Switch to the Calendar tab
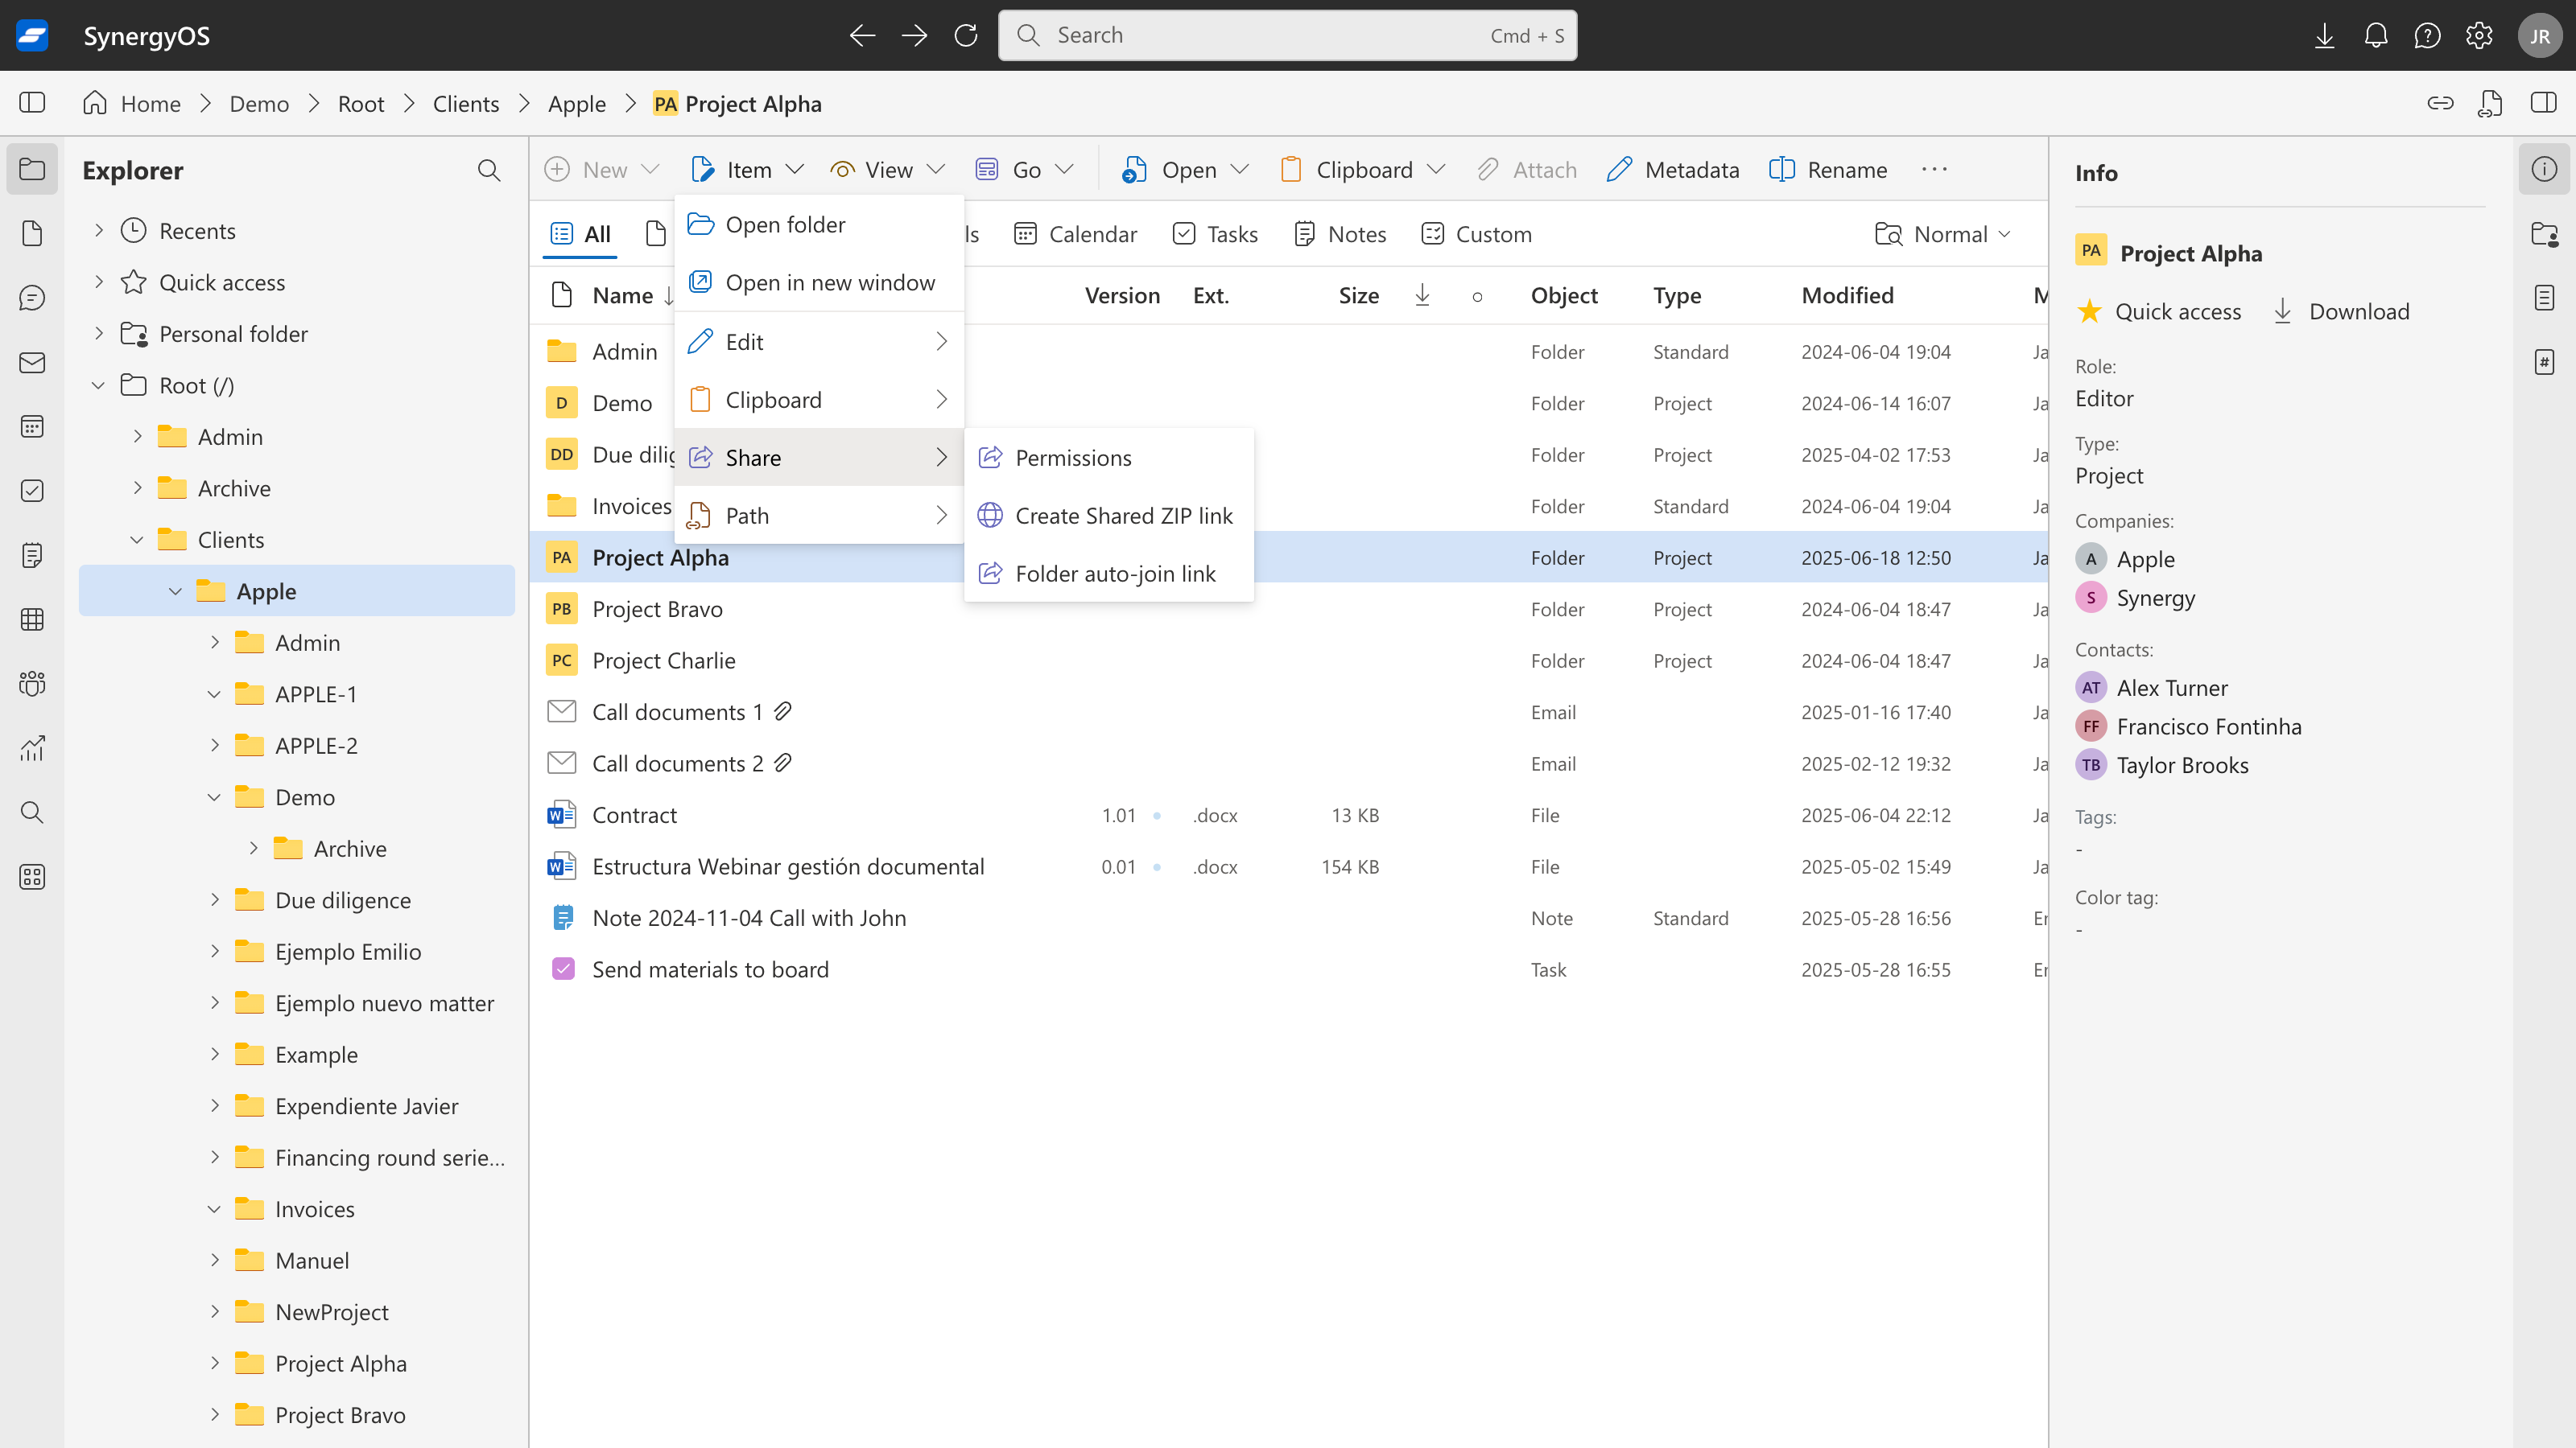This screenshot has width=2576, height=1448. coord(1075,234)
